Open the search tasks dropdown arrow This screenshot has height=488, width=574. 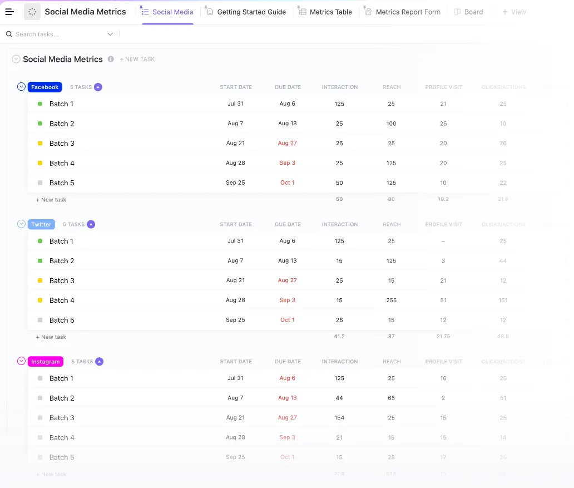click(110, 34)
